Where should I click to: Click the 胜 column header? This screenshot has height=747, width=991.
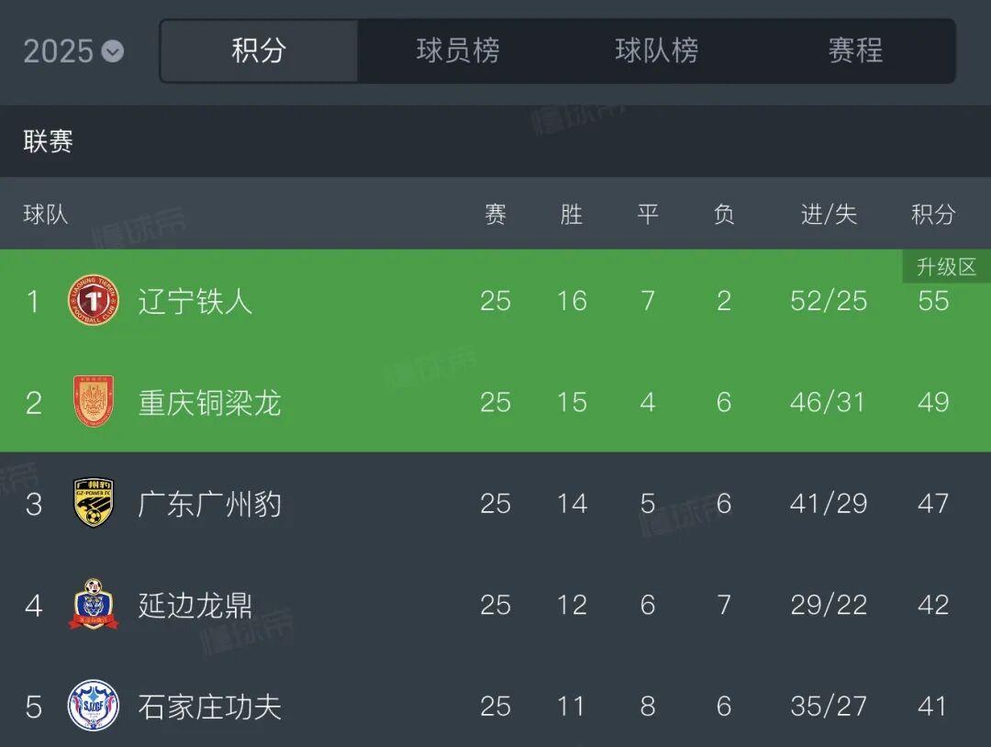point(571,215)
